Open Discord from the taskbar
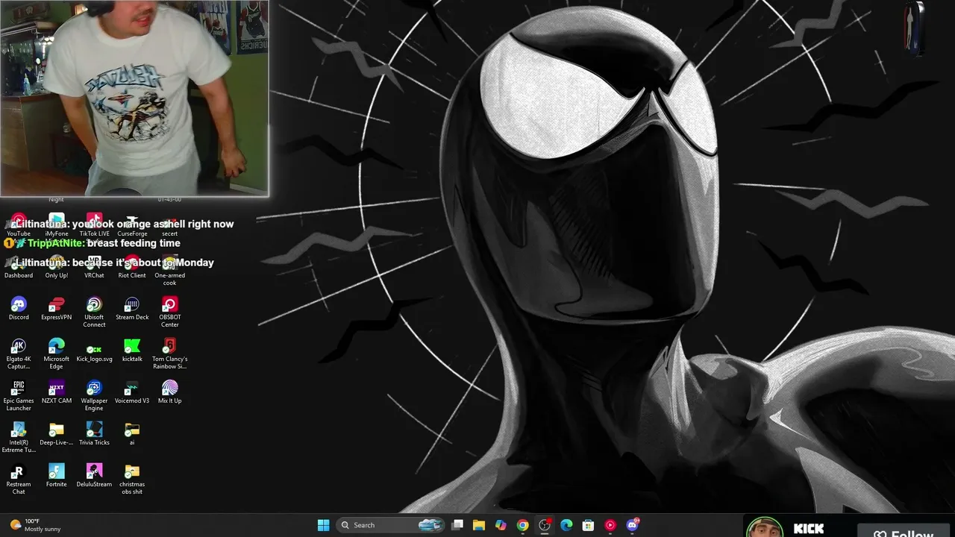 pos(633,525)
